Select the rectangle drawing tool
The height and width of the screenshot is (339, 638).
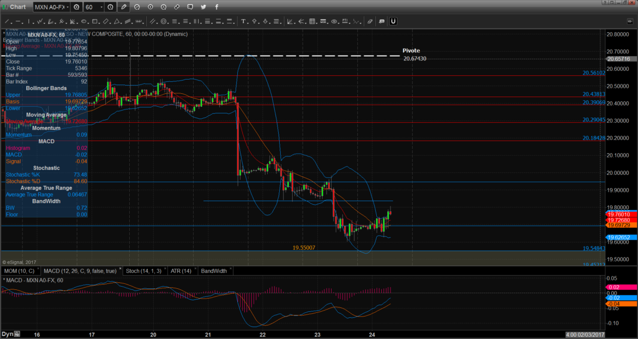(94, 21)
